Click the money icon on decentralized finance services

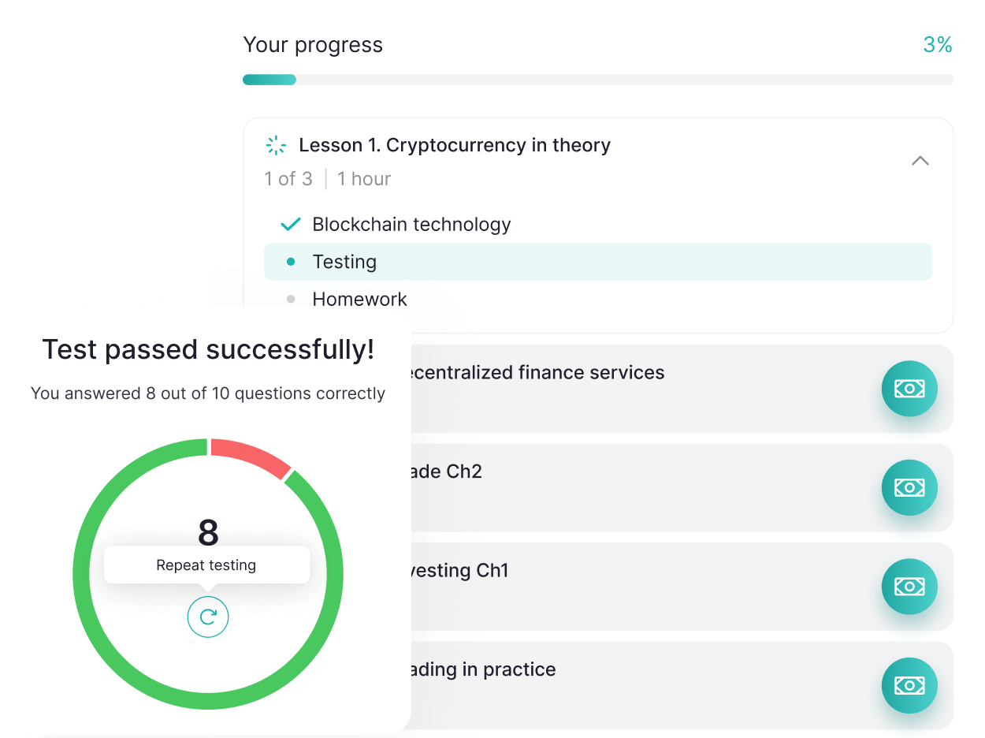point(909,389)
